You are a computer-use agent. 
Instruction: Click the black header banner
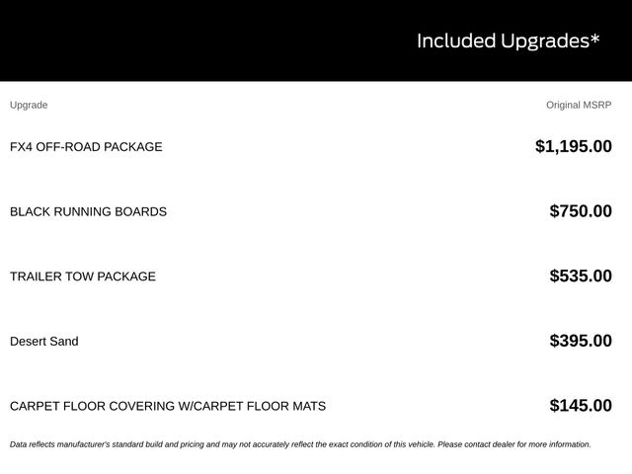(x=316, y=40)
